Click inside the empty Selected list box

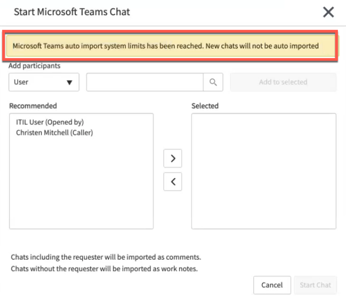tap(264, 171)
